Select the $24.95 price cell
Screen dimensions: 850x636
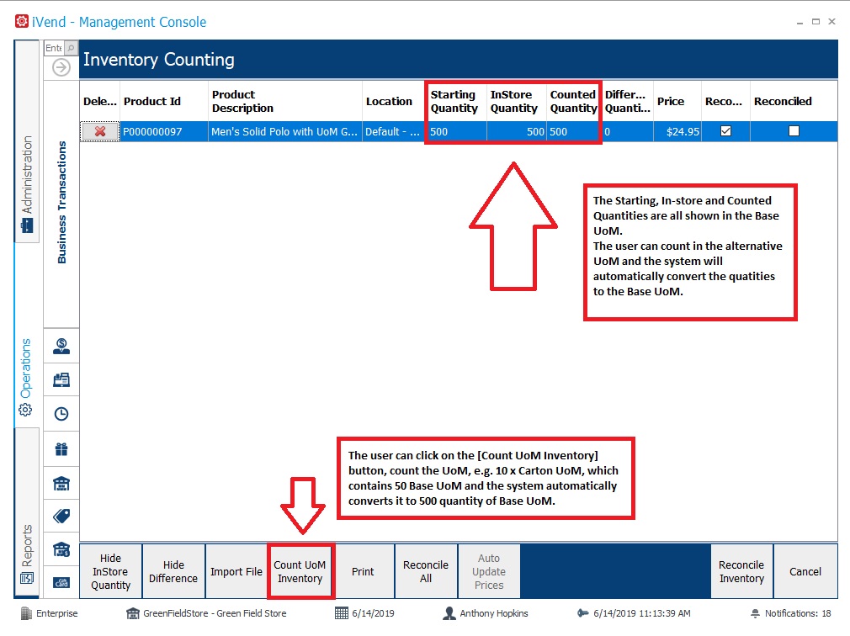tap(677, 131)
